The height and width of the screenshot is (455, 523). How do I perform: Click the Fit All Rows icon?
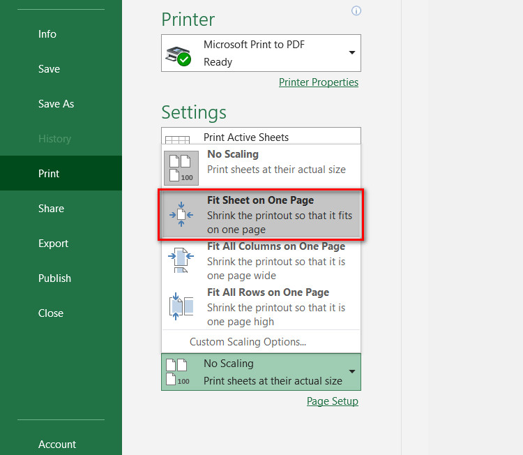[181, 306]
